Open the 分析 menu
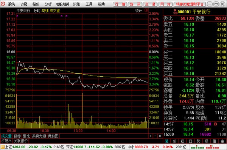This screenshot has width=227, height=150. (48, 4)
